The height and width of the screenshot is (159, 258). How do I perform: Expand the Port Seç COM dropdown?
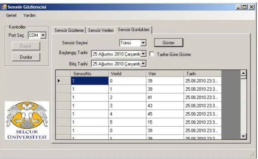coord(43,35)
